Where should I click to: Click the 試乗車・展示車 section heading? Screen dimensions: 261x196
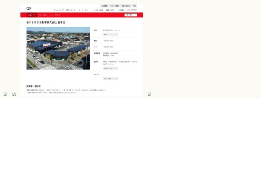pyautogui.click(x=33, y=86)
